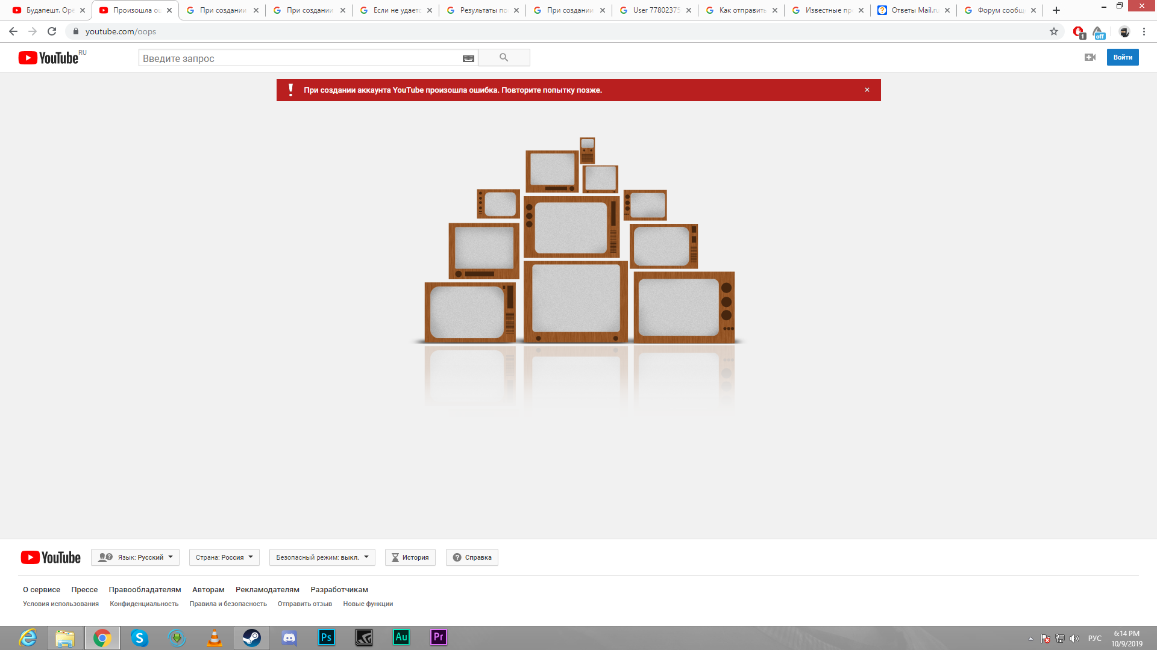Screen dimensions: 1157x650
Task: Dismiss the red error banner
Action: coord(867,90)
